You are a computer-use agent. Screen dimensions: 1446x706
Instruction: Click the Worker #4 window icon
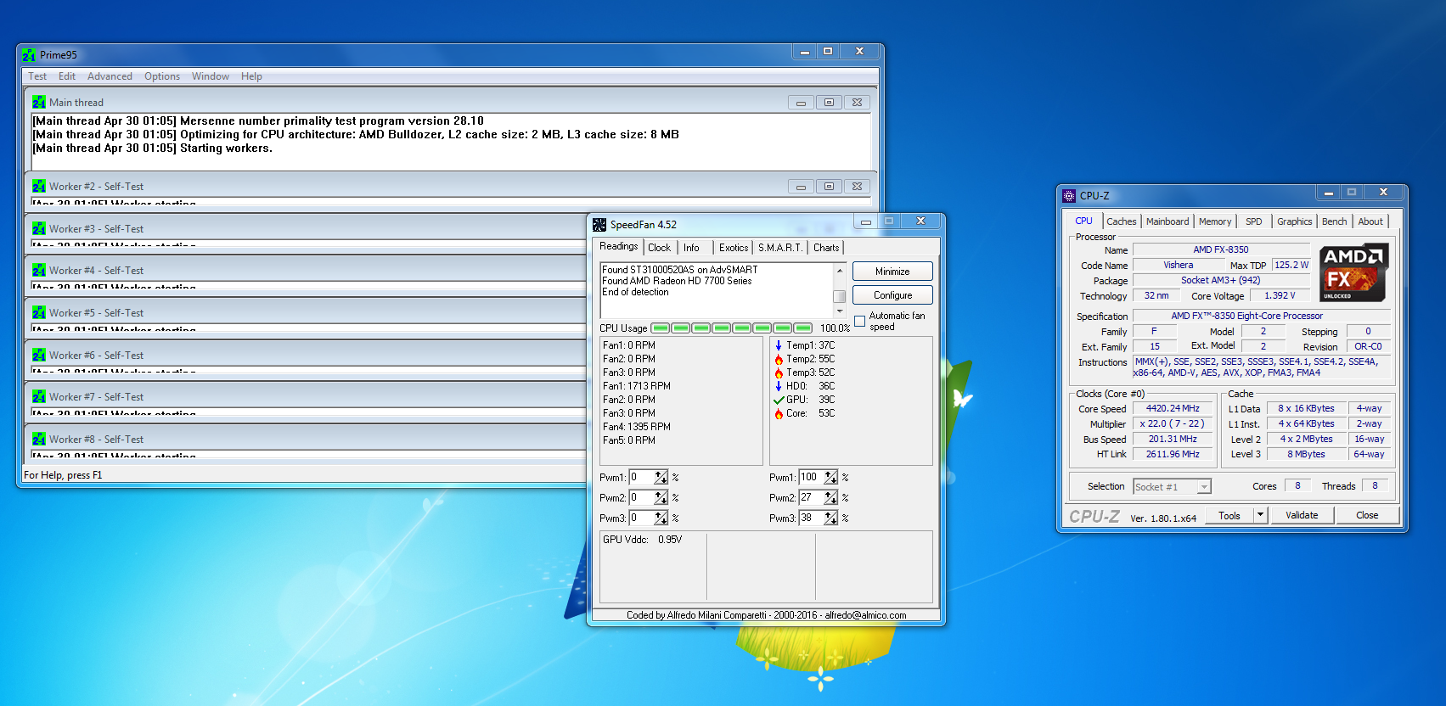[39, 270]
